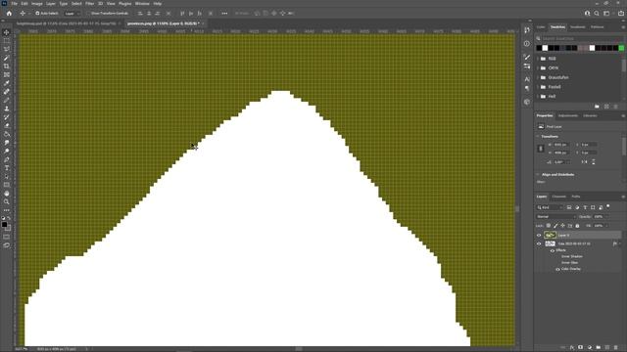This screenshot has width=627, height=352.
Task: Toggle lock all on layer
Action: (x=577, y=226)
